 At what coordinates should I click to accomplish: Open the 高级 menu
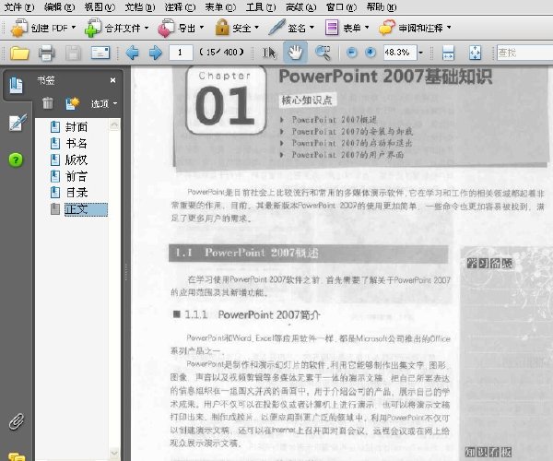coord(300,6)
